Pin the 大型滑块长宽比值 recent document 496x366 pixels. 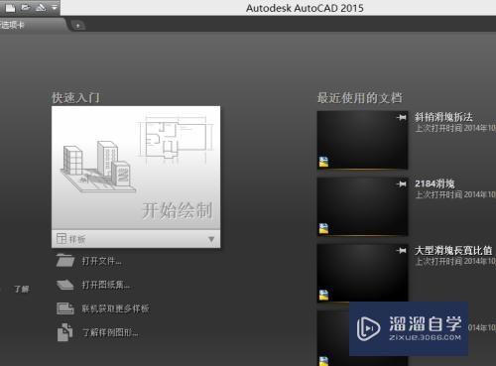[x=402, y=251]
